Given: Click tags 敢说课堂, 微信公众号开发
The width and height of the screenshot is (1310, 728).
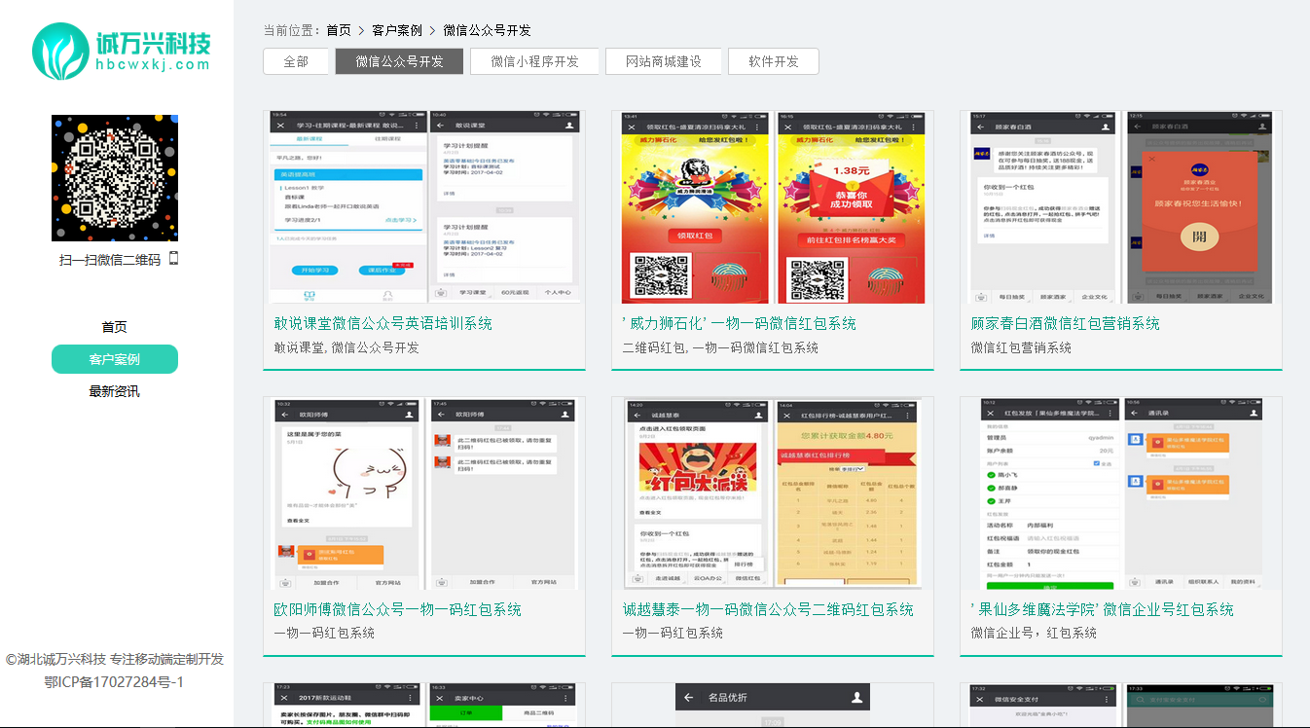Looking at the screenshot, I should point(346,346).
